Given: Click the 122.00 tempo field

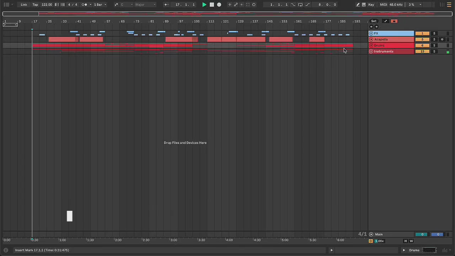Looking at the screenshot, I should click(47, 5).
